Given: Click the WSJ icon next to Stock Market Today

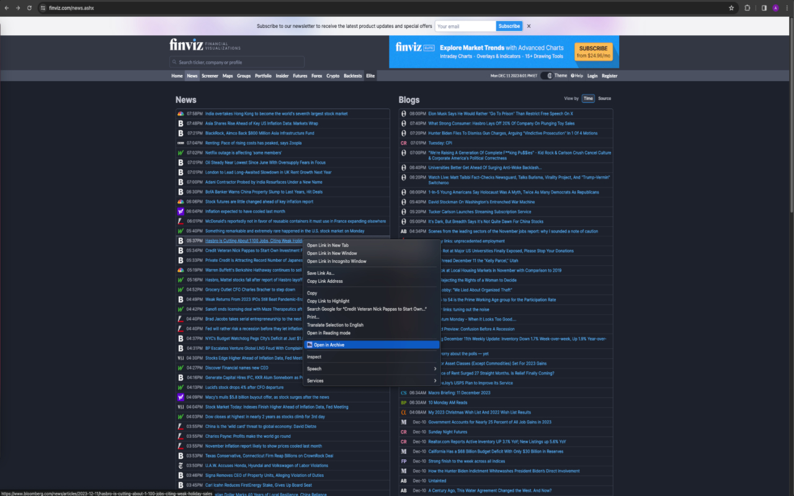Looking at the screenshot, I should click(x=181, y=407).
